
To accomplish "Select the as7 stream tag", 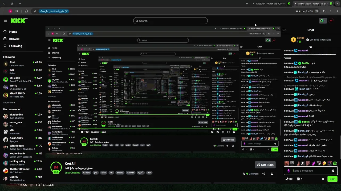I will click(x=149, y=172).
